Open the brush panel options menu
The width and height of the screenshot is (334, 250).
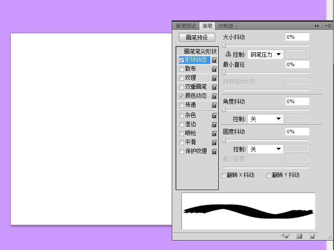click(328, 26)
